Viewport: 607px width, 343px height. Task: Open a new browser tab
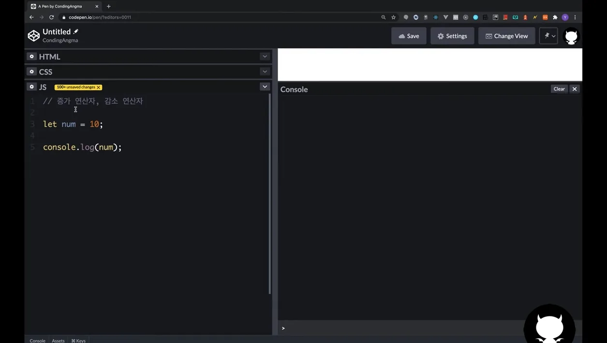click(x=108, y=6)
